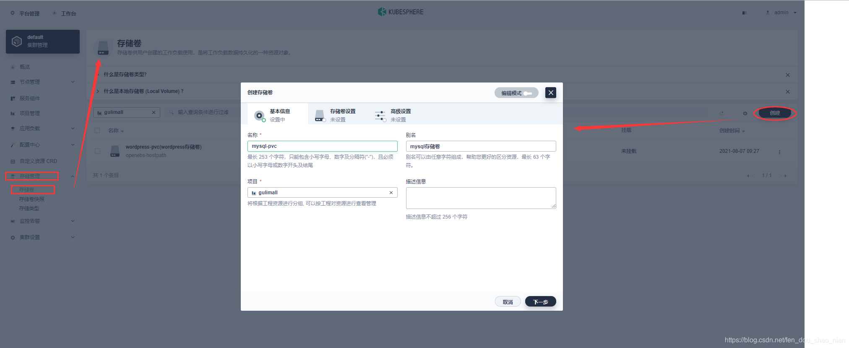Select 存储类型 in the sidebar
This screenshot has height=348, width=849.
click(x=29, y=209)
